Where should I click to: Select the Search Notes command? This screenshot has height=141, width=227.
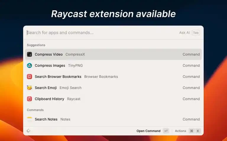tap(113, 119)
